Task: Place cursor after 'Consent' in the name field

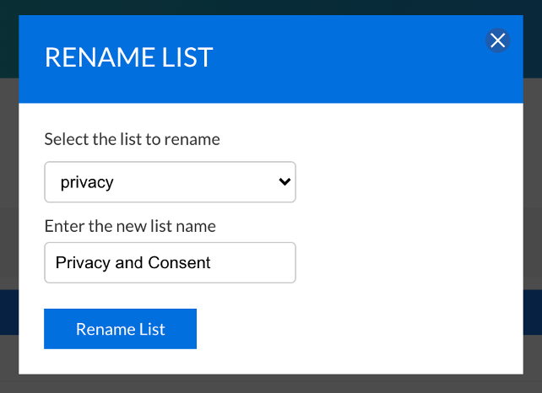Action: pos(213,263)
